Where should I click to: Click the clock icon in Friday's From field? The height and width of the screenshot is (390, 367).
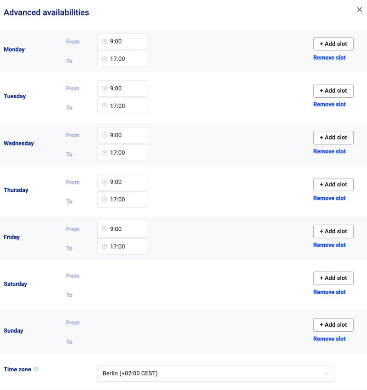pyautogui.click(x=105, y=228)
